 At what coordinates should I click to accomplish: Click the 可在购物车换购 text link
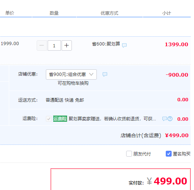[x=73, y=83]
